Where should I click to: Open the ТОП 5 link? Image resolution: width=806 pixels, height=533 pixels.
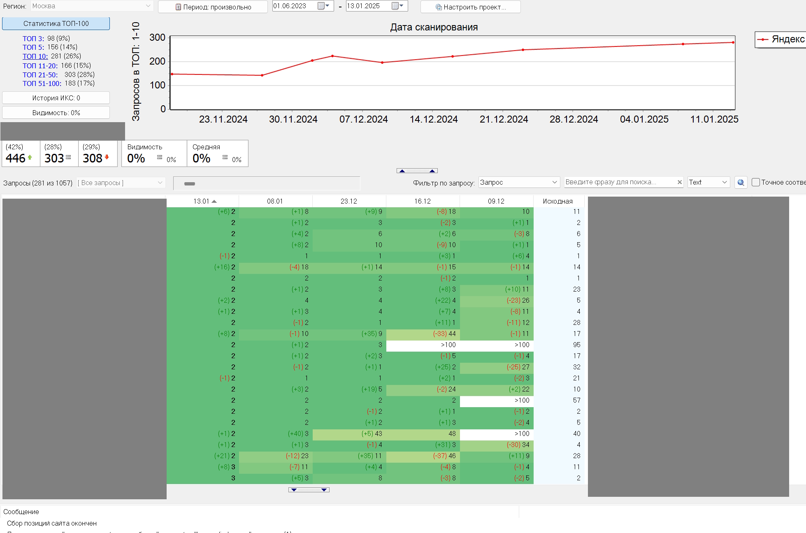coord(33,47)
